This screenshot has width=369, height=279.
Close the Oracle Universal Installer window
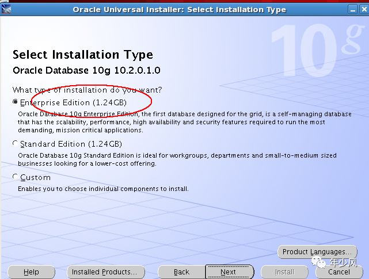point(364,10)
